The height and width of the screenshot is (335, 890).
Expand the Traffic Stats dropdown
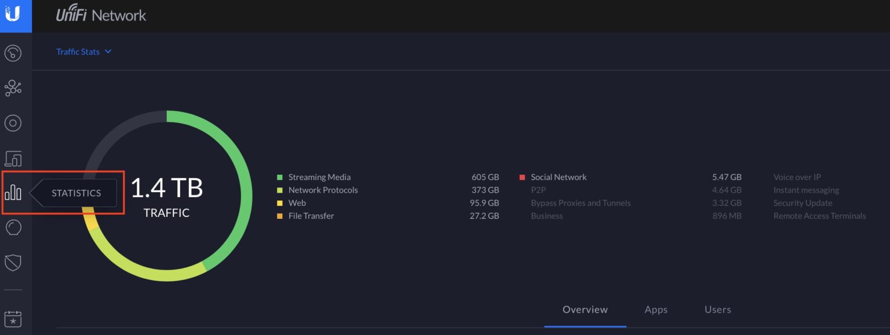point(84,51)
